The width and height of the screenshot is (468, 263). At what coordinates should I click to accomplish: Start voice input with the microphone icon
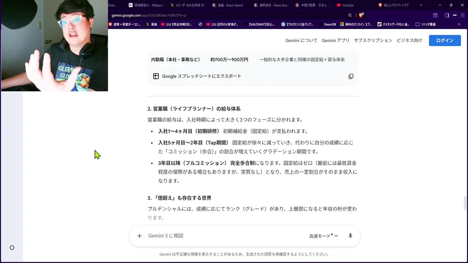click(x=350, y=236)
